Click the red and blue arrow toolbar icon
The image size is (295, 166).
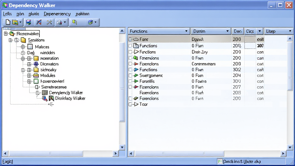click(x=39, y=22)
